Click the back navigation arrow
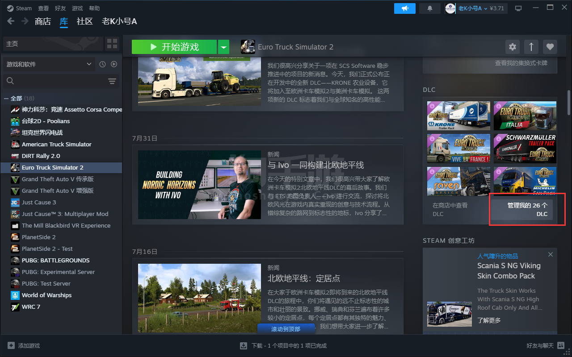The image size is (572, 357). [x=11, y=21]
